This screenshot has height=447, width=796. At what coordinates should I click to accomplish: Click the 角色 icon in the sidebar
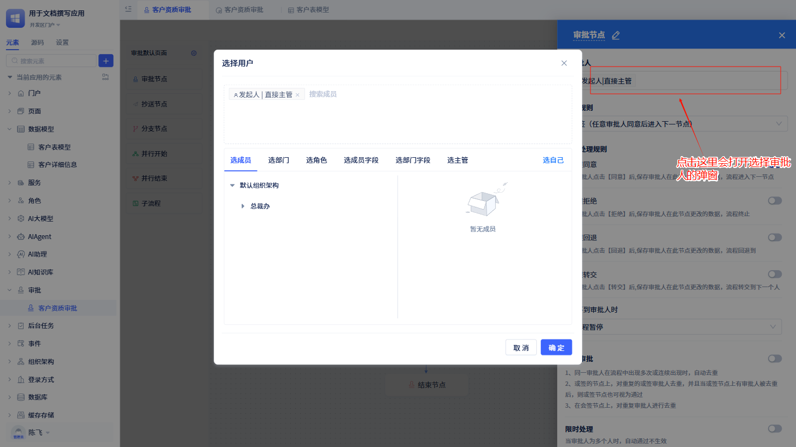coord(21,200)
